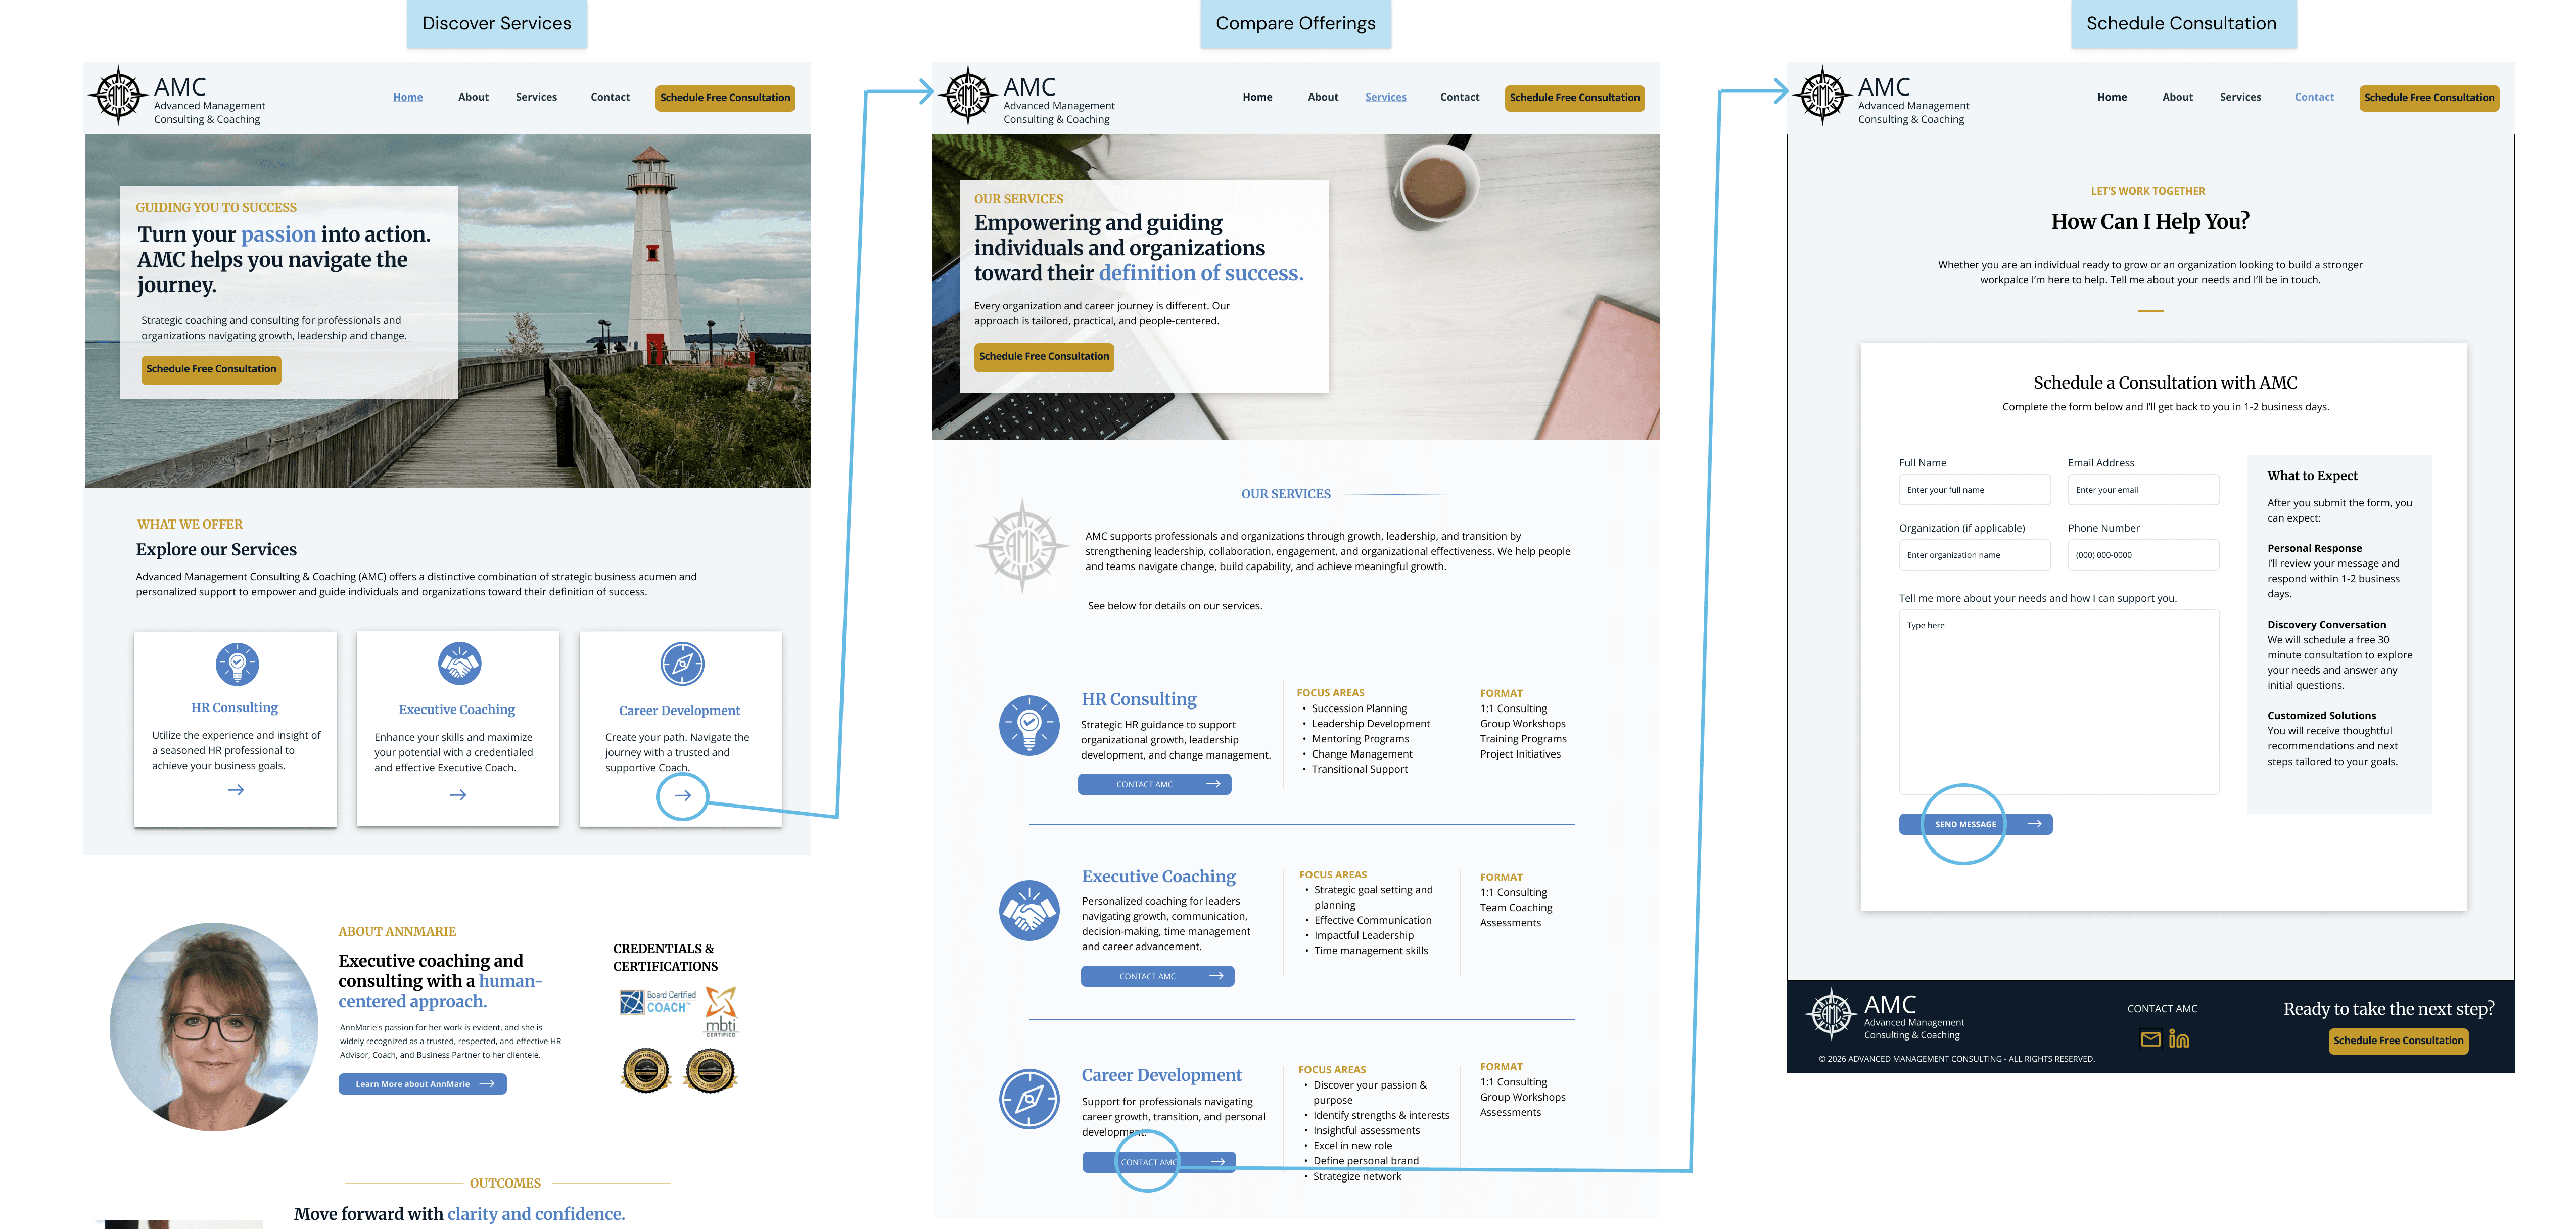Click CONTACT AMC under Career Development
Screen dimensions: 2576x1229
[1159, 1162]
